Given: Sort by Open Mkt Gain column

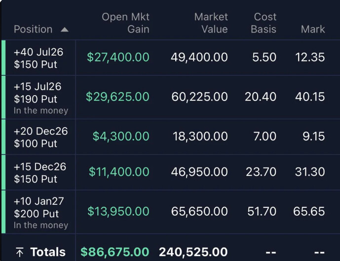Looking at the screenshot, I should tap(125, 23).
